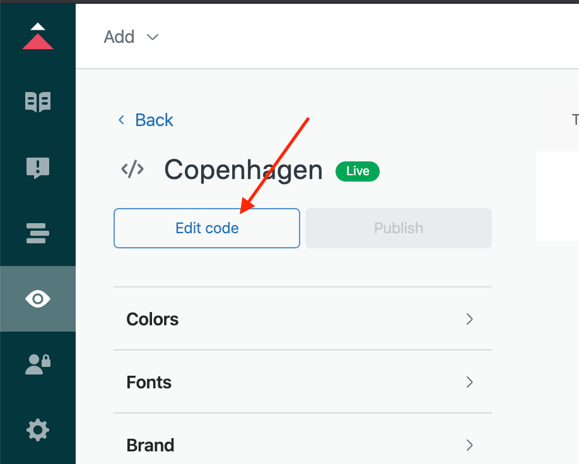Open the Settings gear icon
Image resolution: width=579 pixels, height=464 pixels.
coord(38,430)
